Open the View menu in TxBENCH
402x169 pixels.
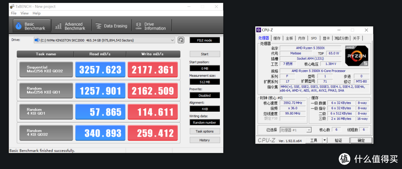(25, 13)
